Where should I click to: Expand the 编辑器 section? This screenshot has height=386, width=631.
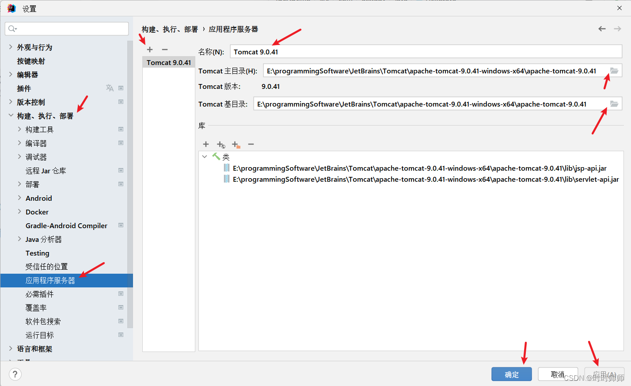coord(11,74)
